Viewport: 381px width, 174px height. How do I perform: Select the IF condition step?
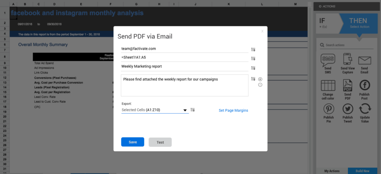[327, 23]
